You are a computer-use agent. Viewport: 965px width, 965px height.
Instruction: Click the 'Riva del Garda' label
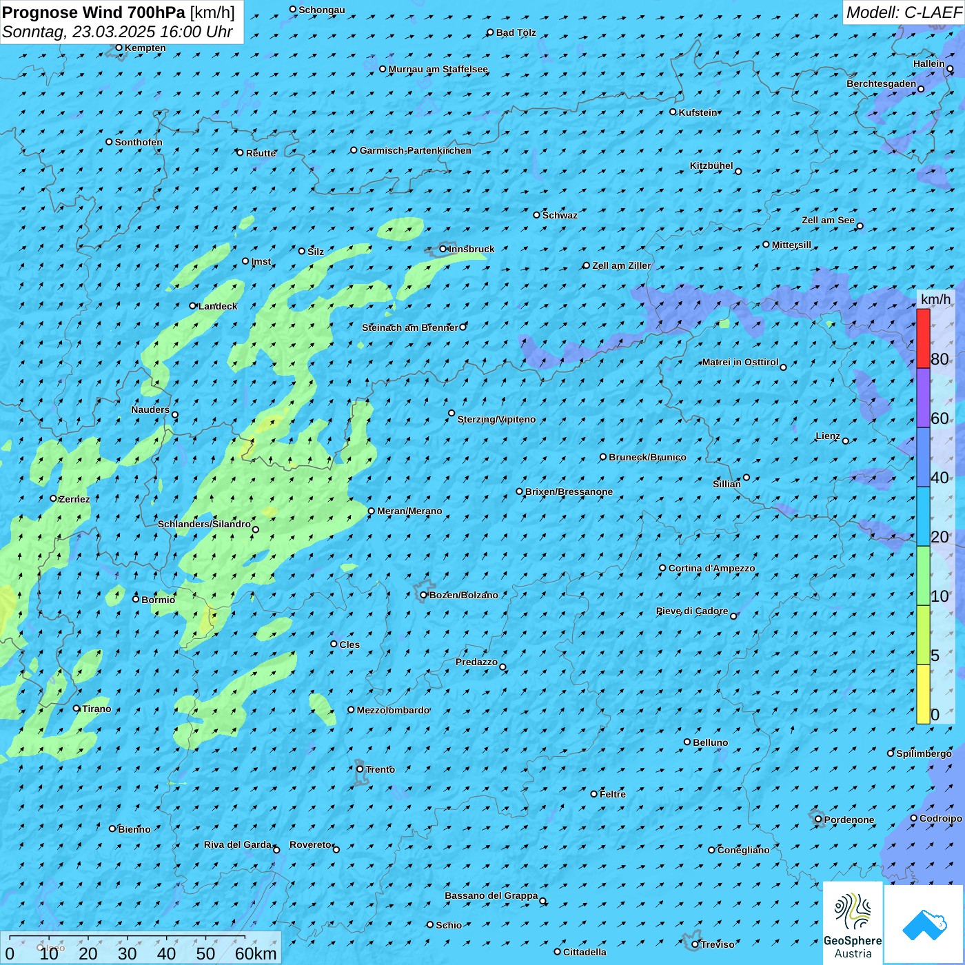(x=238, y=844)
